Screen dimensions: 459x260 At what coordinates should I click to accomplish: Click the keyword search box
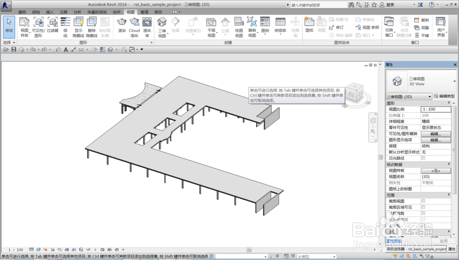point(319,5)
